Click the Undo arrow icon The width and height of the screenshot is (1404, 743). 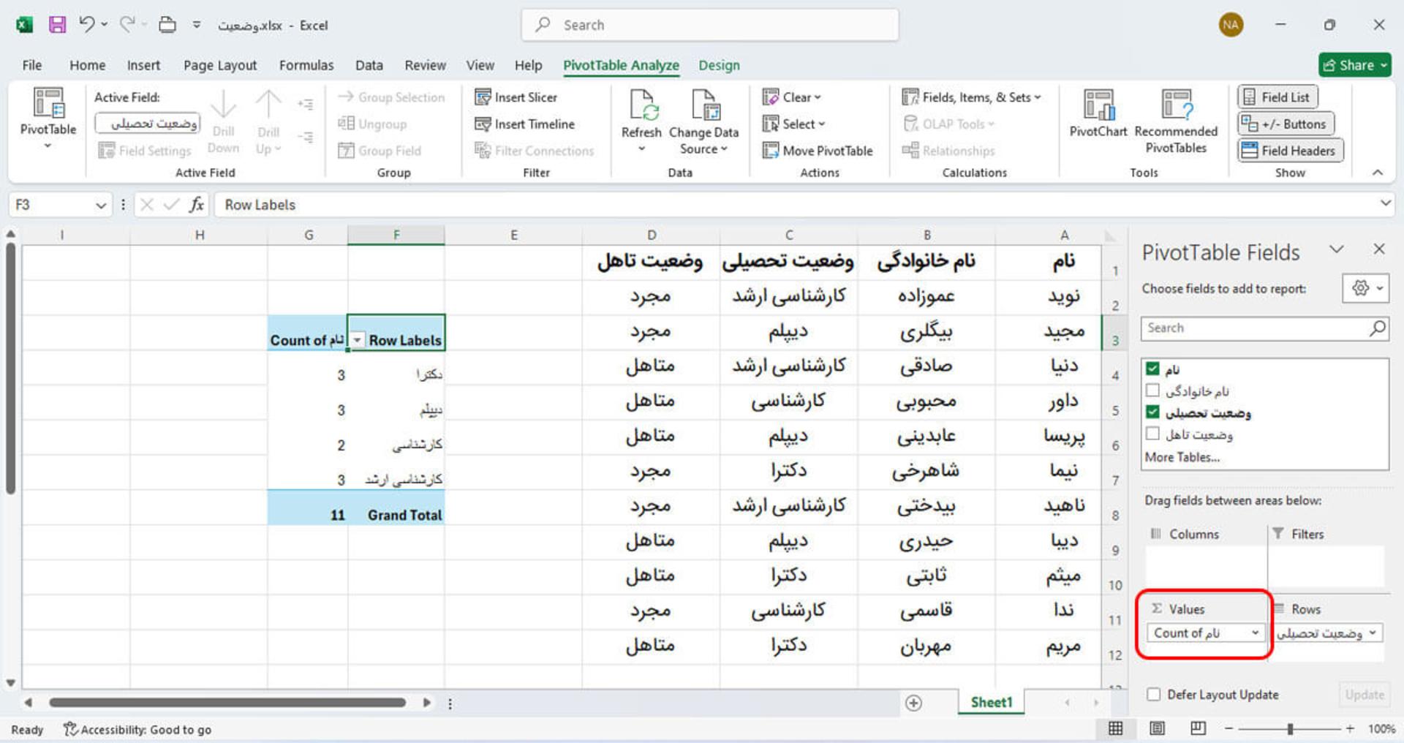[87, 25]
